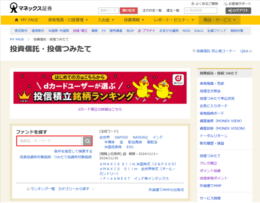Focus the 銘柄コード input field
Image resolution: width=260 pixels, height=203 pixels.
click(108, 10)
